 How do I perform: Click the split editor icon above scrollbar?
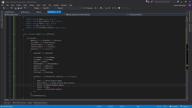187,17
